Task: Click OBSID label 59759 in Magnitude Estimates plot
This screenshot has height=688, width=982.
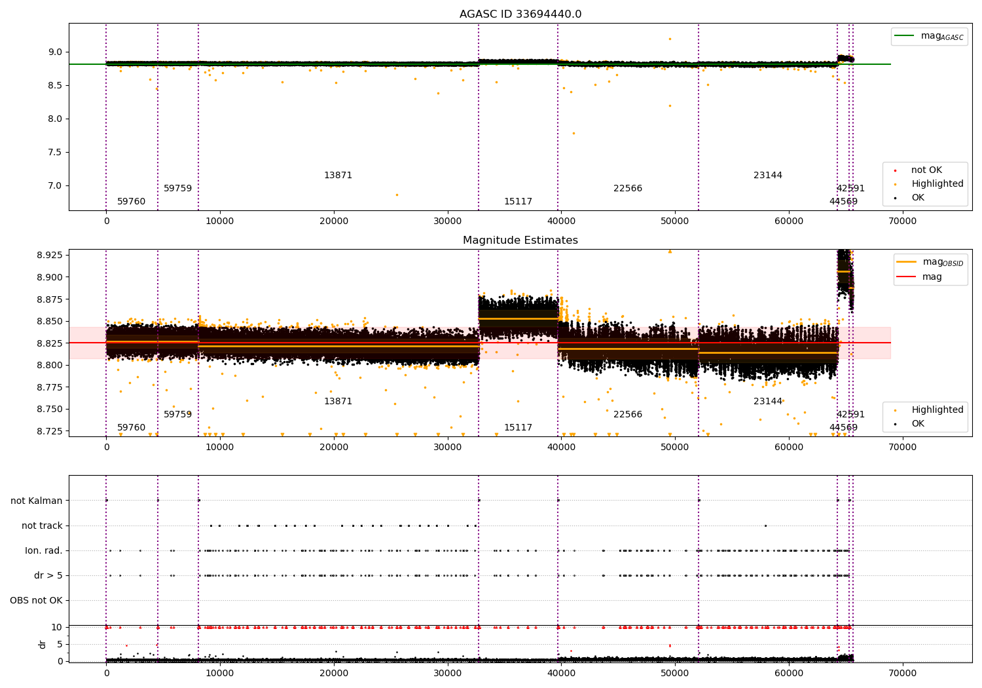Action: tap(178, 415)
